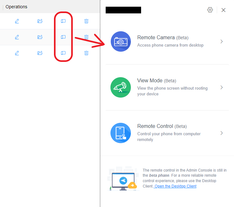Open the View Mode (Beta) title
This screenshot has width=234, height=207.
tap(157, 81)
